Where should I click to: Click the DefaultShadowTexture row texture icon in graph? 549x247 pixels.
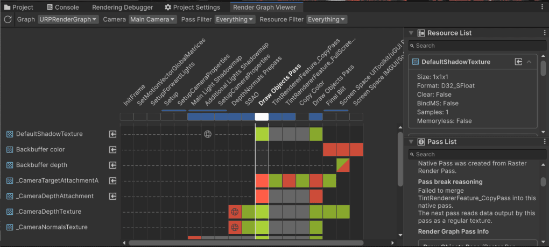[10, 134]
